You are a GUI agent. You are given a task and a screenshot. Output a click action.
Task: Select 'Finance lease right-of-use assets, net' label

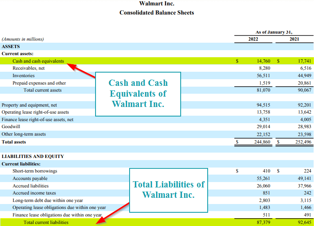tap(37, 119)
